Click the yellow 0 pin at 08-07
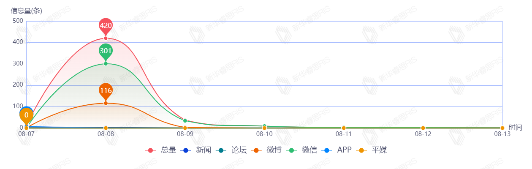 (26, 115)
